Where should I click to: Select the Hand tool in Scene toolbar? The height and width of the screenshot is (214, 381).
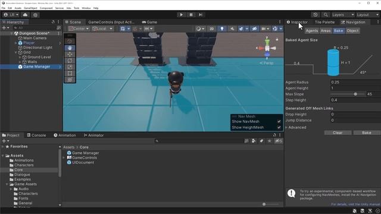pyautogui.click(x=70, y=48)
